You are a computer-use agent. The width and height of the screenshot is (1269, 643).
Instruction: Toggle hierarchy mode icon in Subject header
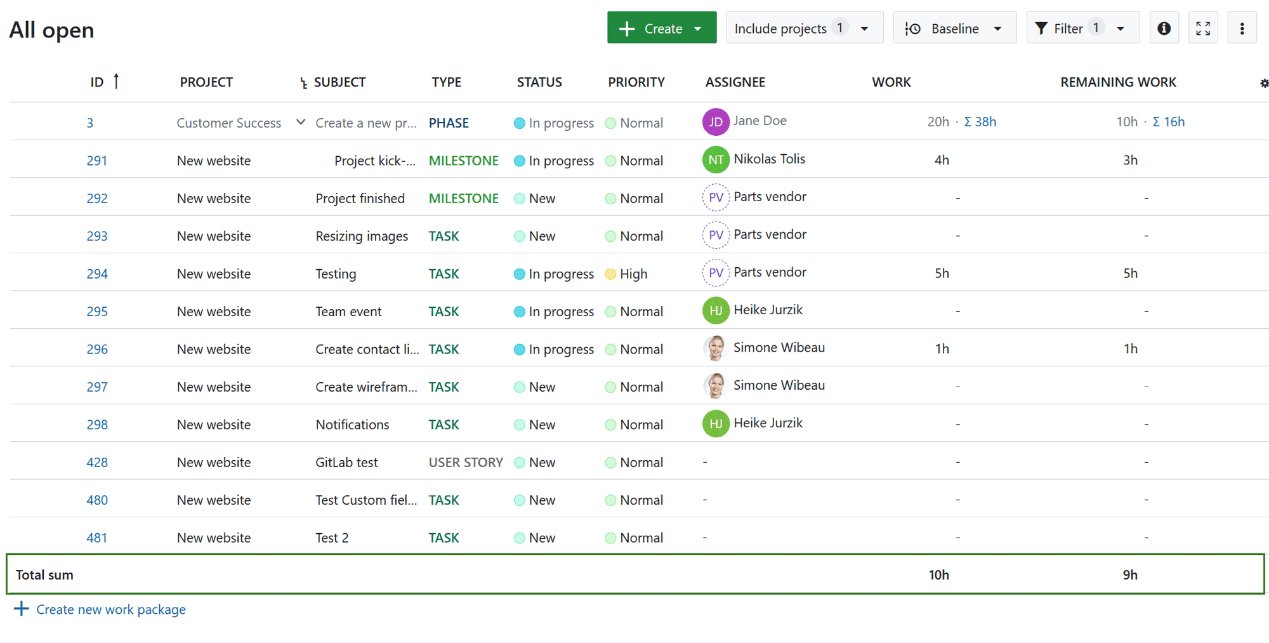[303, 82]
